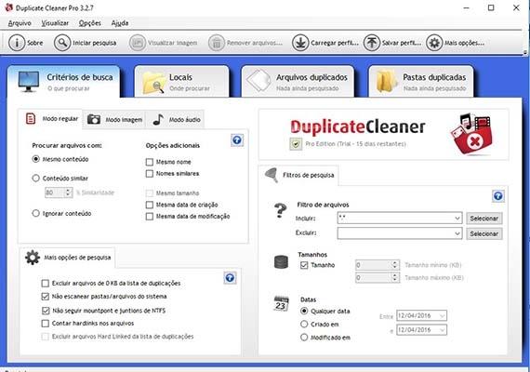Click the Pro Edition shield check icon
The height and width of the screenshot is (372, 530).
point(296,144)
